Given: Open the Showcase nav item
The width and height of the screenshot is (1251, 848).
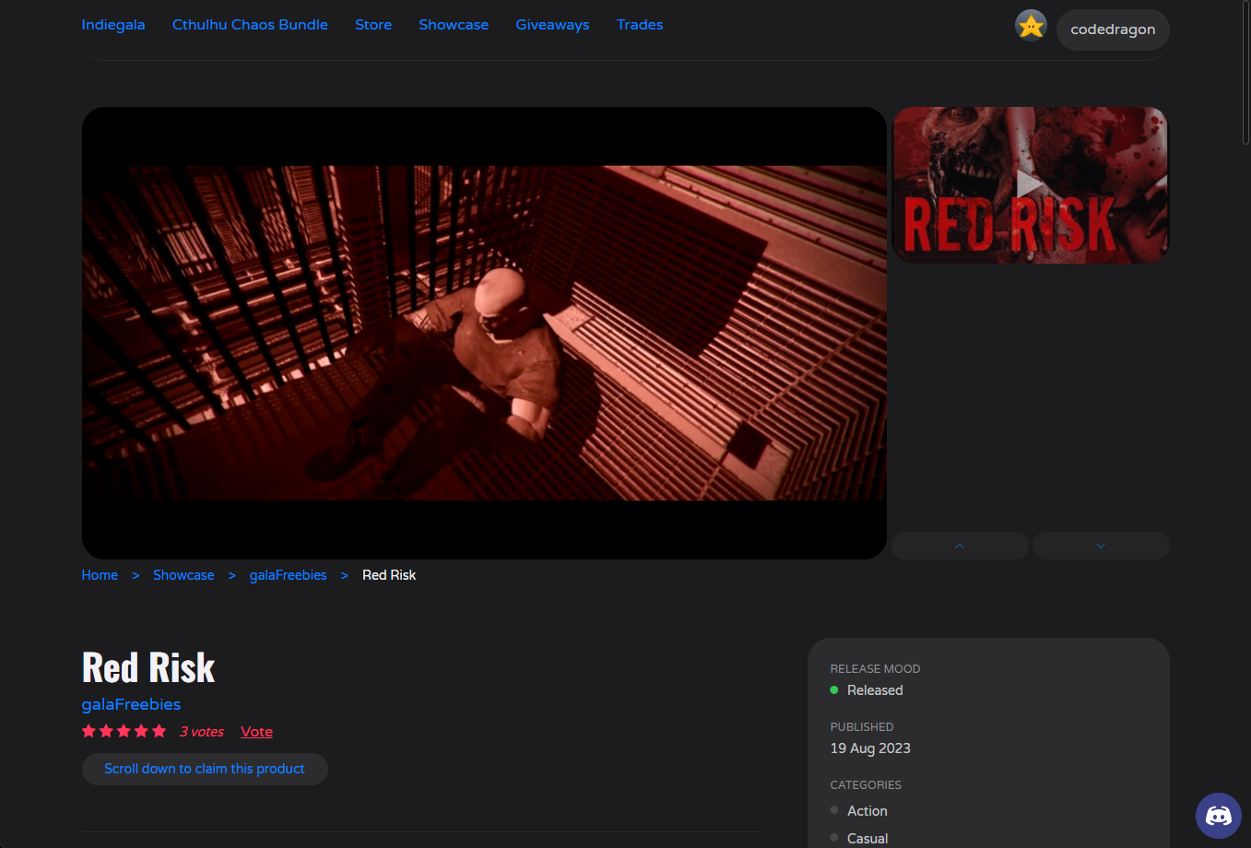Looking at the screenshot, I should [454, 25].
